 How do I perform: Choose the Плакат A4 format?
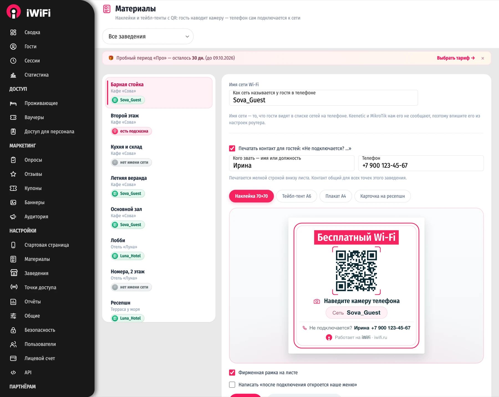[336, 196]
